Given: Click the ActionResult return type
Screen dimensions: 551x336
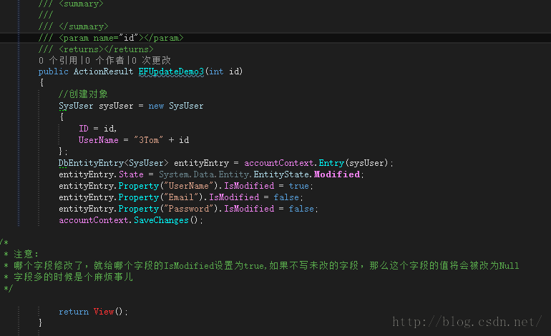Looking at the screenshot, I should [x=103, y=71].
